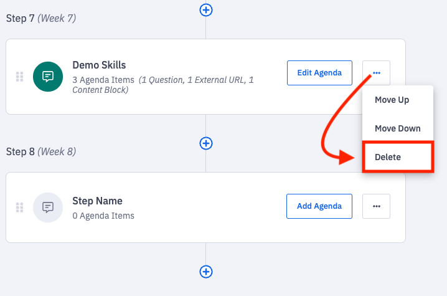Select Move Up from the menu
The image size is (447, 296).
(x=392, y=100)
